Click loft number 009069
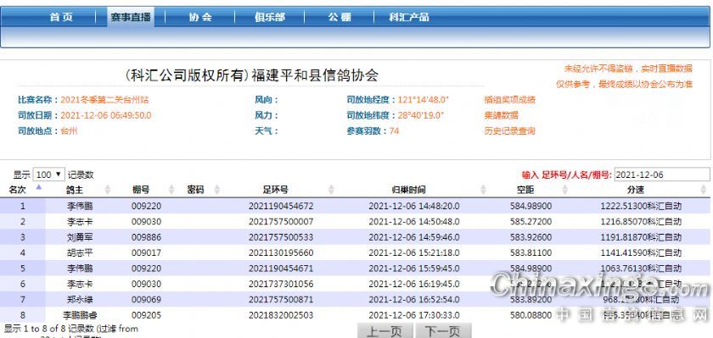 [146, 299]
